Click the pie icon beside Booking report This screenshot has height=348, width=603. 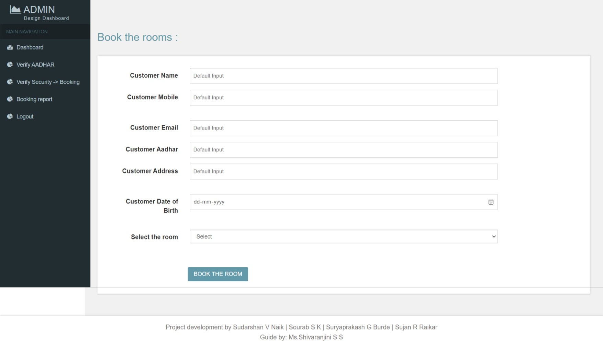[x=10, y=99]
